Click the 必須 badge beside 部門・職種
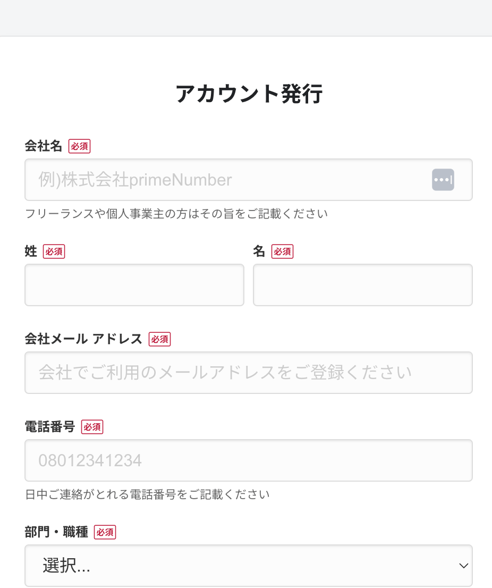 [105, 532]
